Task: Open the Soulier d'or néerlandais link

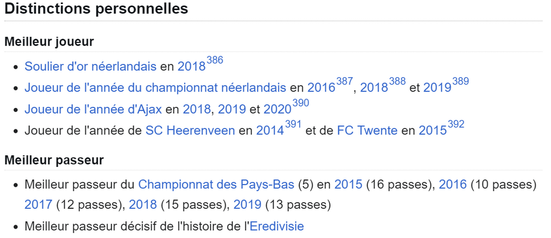Action: click(x=90, y=66)
